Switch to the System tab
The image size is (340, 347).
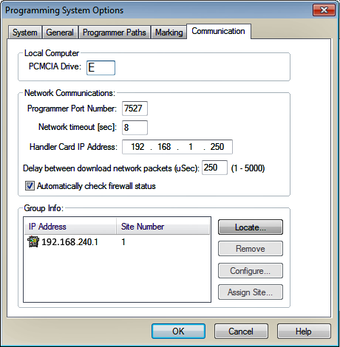[x=25, y=32]
